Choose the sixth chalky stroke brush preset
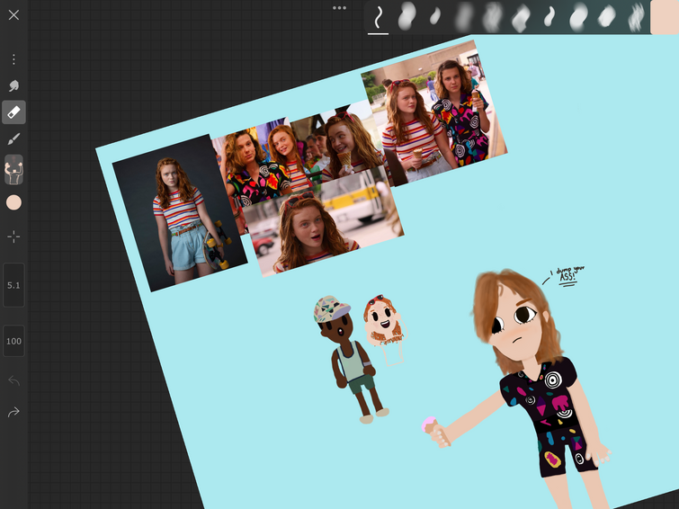This screenshot has width=679, height=509. [x=521, y=17]
